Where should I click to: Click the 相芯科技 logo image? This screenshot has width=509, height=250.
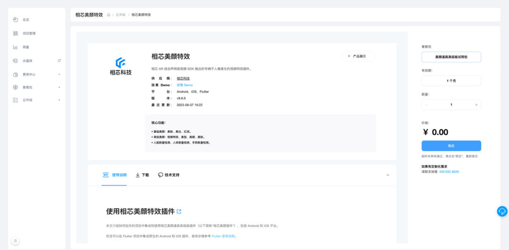[x=121, y=66]
